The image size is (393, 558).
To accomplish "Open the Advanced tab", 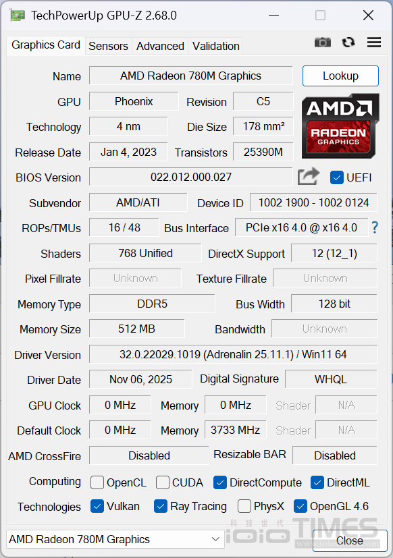I will [160, 46].
